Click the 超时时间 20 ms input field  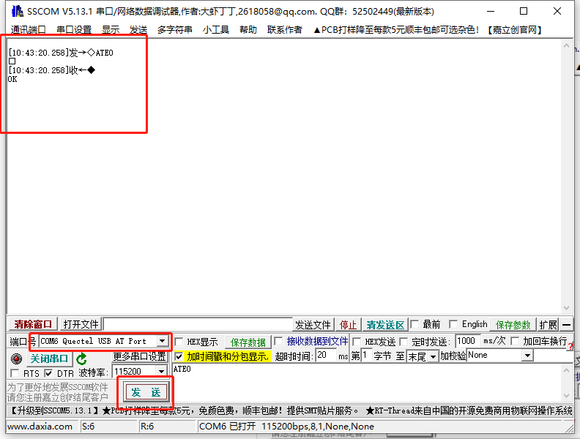[326, 355]
